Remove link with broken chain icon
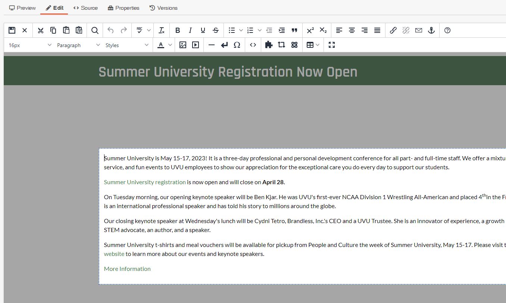The width and height of the screenshot is (506, 303). (x=406, y=30)
